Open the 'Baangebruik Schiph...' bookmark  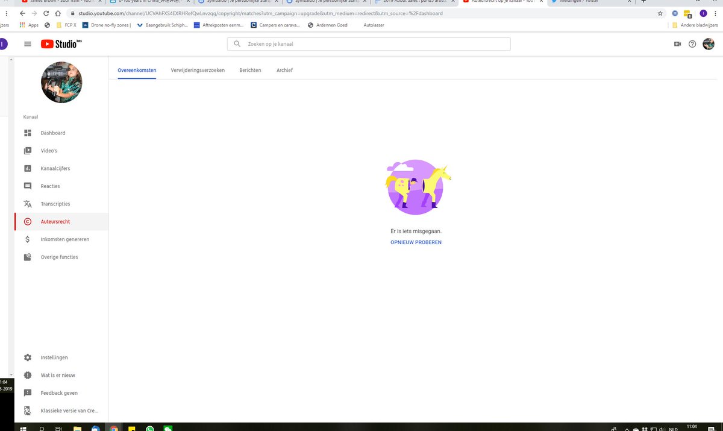click(x=163, y=25)
